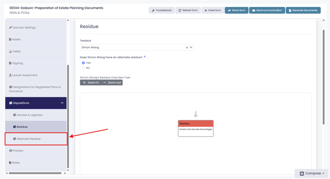Open the Compose menu
Screen dimensions: 330x179
tap(312, 173)
